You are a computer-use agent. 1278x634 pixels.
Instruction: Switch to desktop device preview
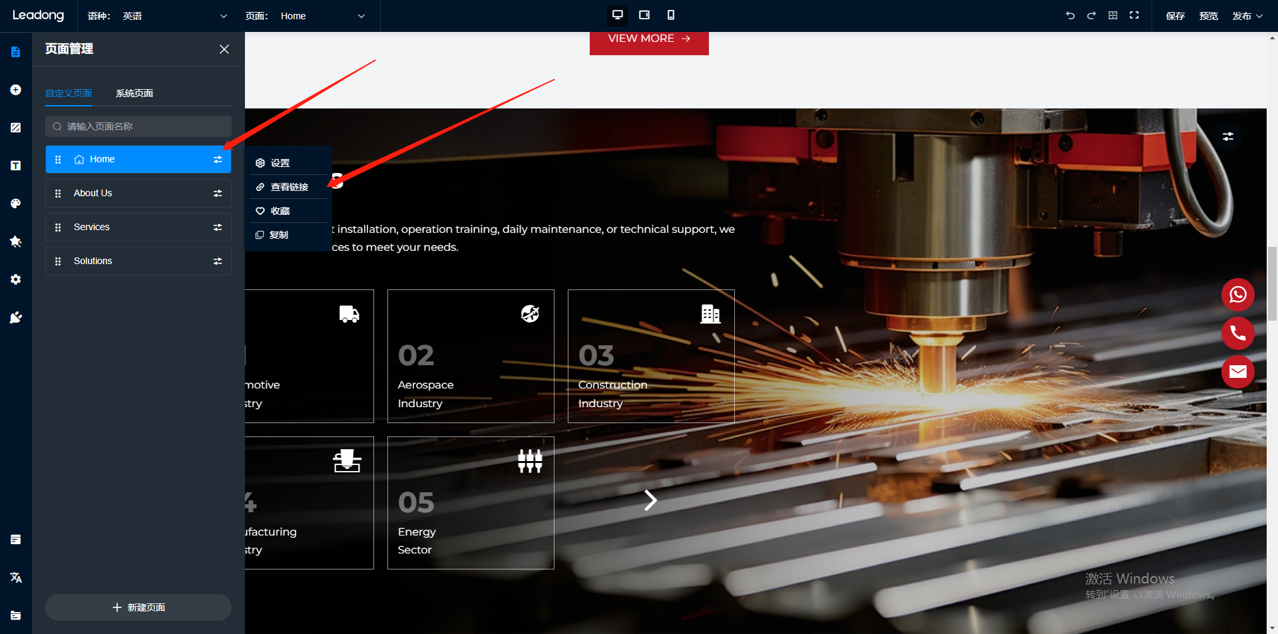tap(618, 15)
